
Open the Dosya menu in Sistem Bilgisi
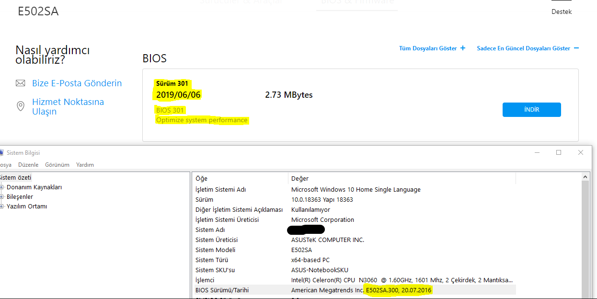pos(5,165)
